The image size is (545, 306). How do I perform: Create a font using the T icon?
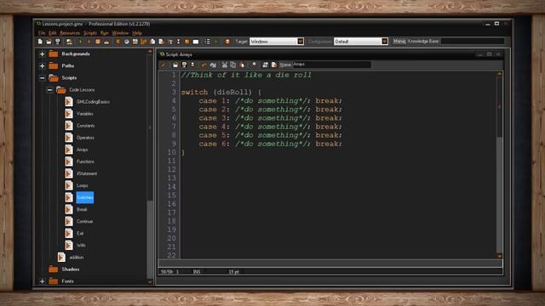[x=170, y=42]
